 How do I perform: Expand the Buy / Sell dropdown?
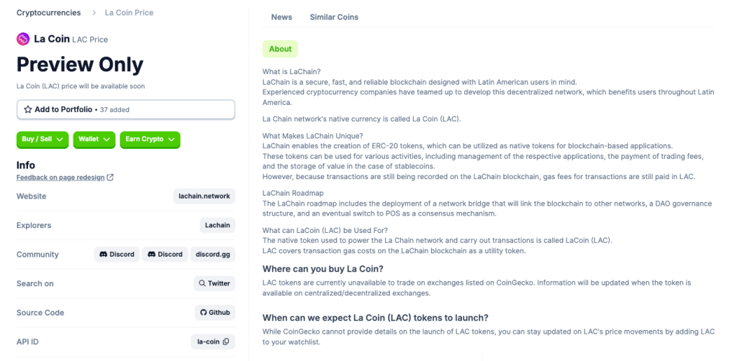click(42, 140)
